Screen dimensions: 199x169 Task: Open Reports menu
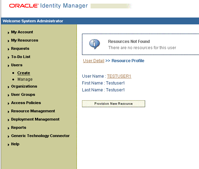19,127
